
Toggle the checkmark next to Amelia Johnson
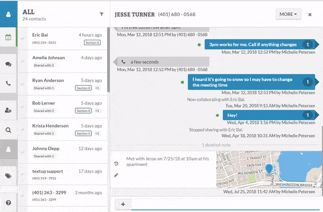23,61
